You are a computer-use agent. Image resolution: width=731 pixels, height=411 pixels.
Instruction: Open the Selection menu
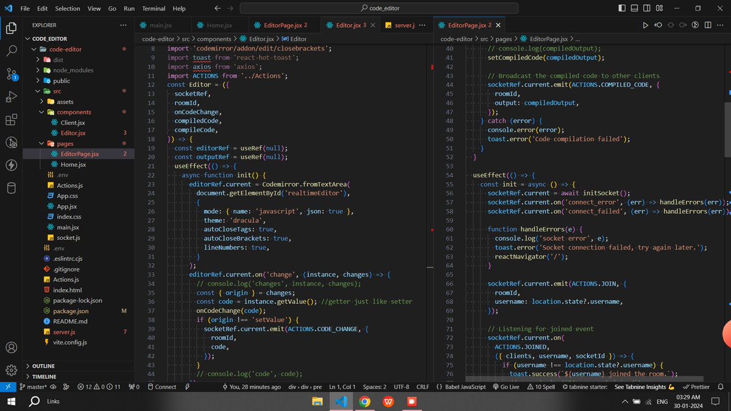tap(68, 9)
